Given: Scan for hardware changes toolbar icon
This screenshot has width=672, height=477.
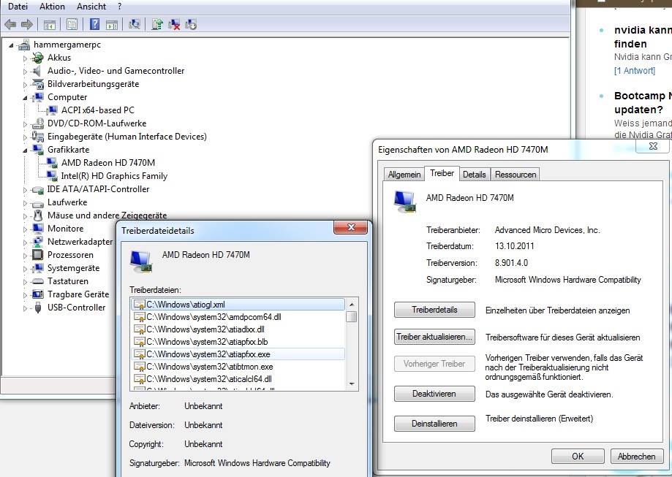Looking at the screenshot, I should pyautogui.click(x=134, y=24).
